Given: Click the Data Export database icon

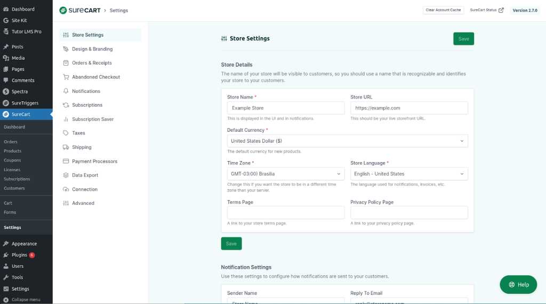Looking at the screenshot, I should click(66, 175).
